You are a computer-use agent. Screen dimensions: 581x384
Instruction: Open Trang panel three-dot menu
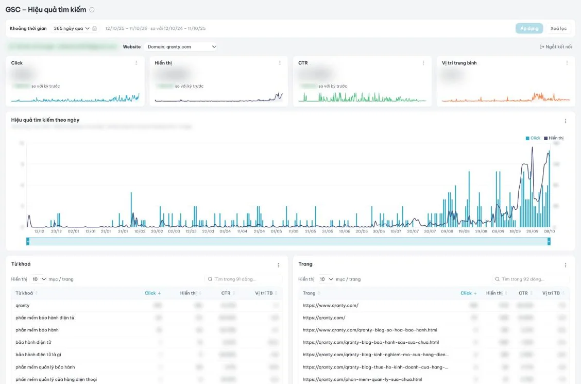(566, 265)
